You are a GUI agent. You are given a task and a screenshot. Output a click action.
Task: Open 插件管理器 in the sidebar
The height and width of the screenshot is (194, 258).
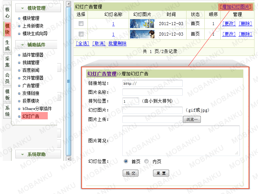coord(33,55)
